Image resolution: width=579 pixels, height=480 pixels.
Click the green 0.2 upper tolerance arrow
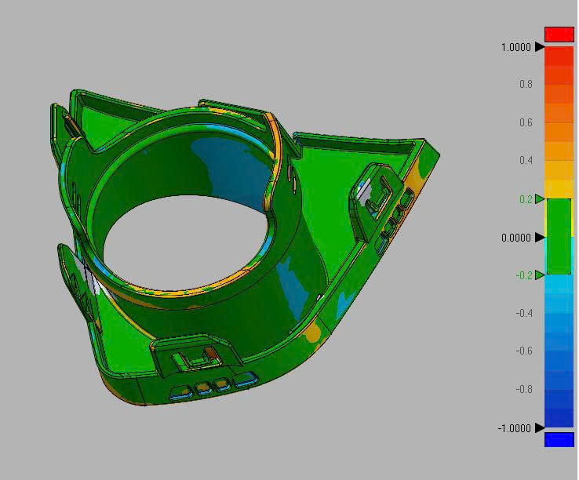(540, 199)
